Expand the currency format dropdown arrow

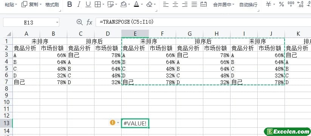274,5
